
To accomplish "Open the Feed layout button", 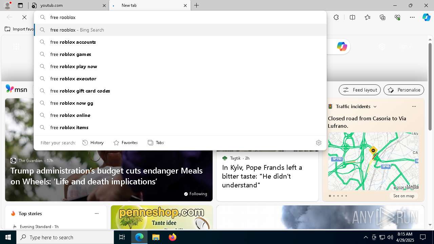I will tap(360, 90).
